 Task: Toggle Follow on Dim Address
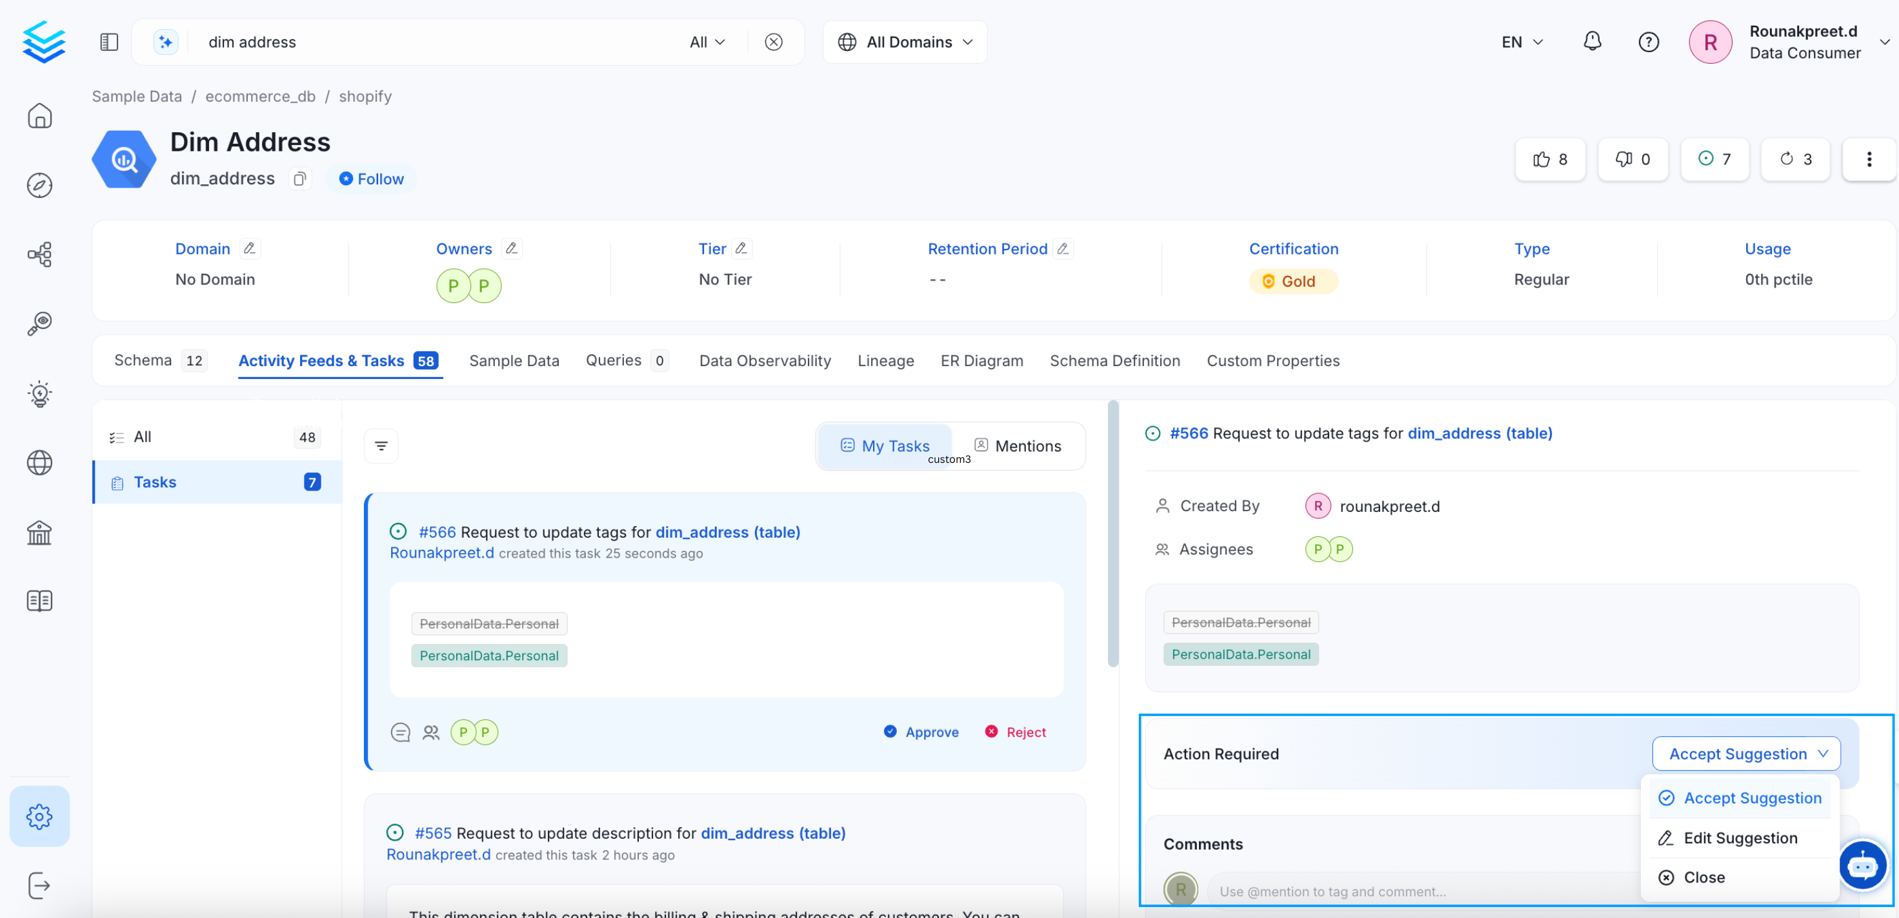372,179
